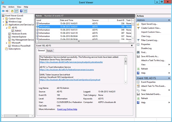Select the Admin log icon in tree
This screenshot has height=122, width=172.
[x=13, y=31]
